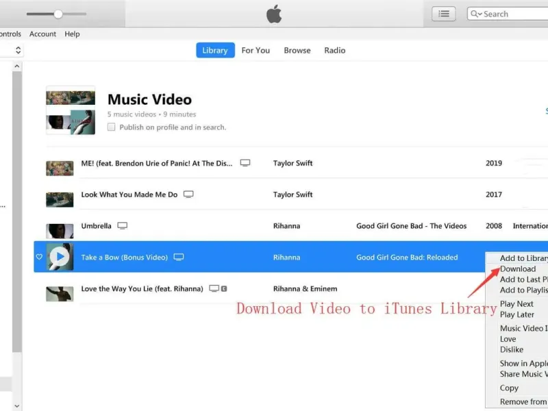Switch to the For You tab
548x411 pixels.
point(256,50)
